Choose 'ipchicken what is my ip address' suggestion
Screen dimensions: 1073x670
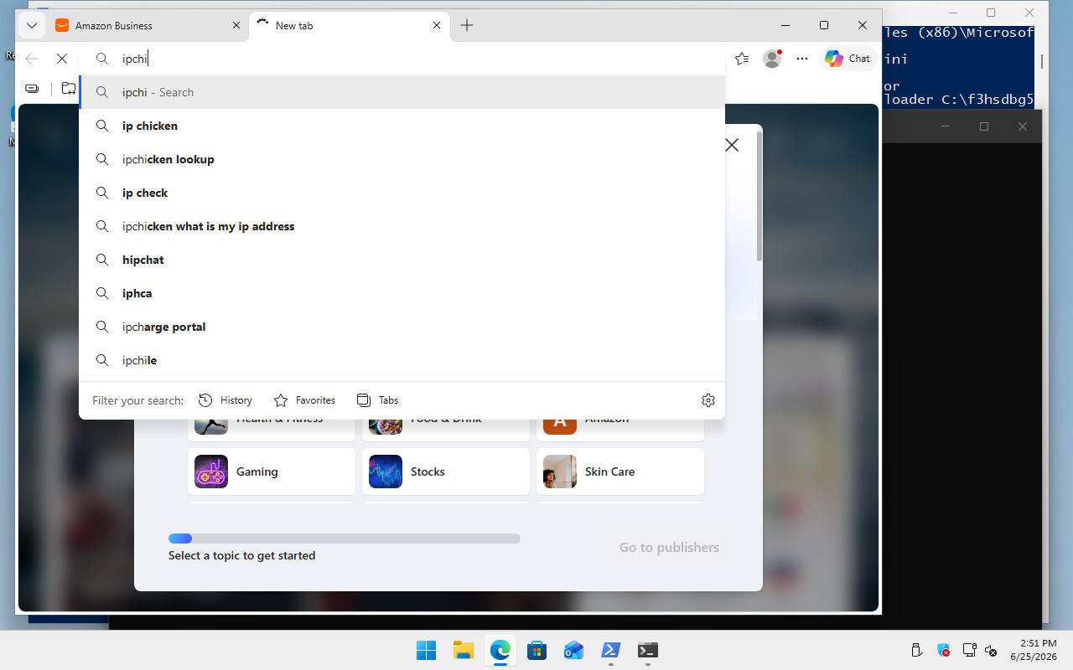pos(402,226)
